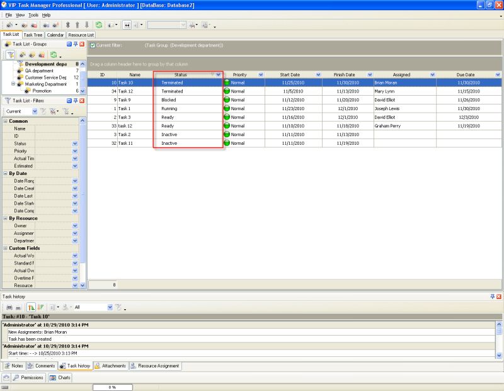Click the filter icon in Task history panel

pos(119,307)
